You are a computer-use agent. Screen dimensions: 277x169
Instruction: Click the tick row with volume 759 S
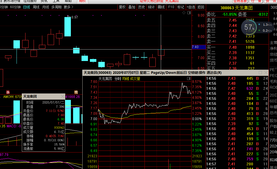[237, 159]
